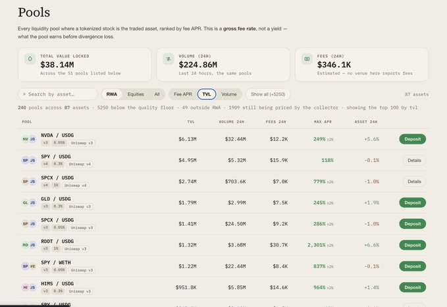This screenshot has width=447, height=307.
Task: Click the $951.8K TVL value
Action: [x=186, y=288]
